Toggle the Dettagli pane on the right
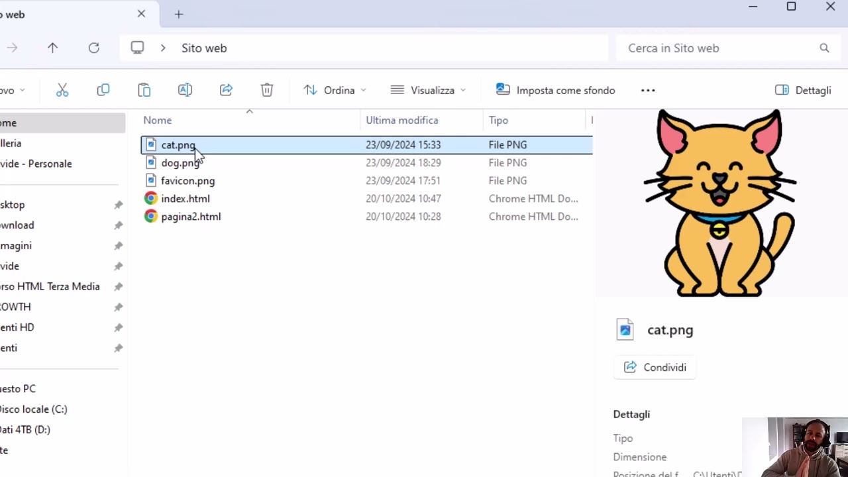The image size is (848, 477). pos(802,90)
